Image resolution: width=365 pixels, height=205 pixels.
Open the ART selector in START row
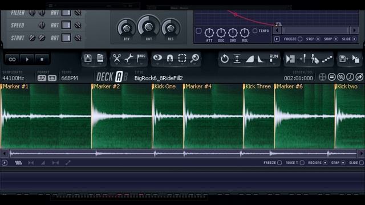(x=55, y=38)
